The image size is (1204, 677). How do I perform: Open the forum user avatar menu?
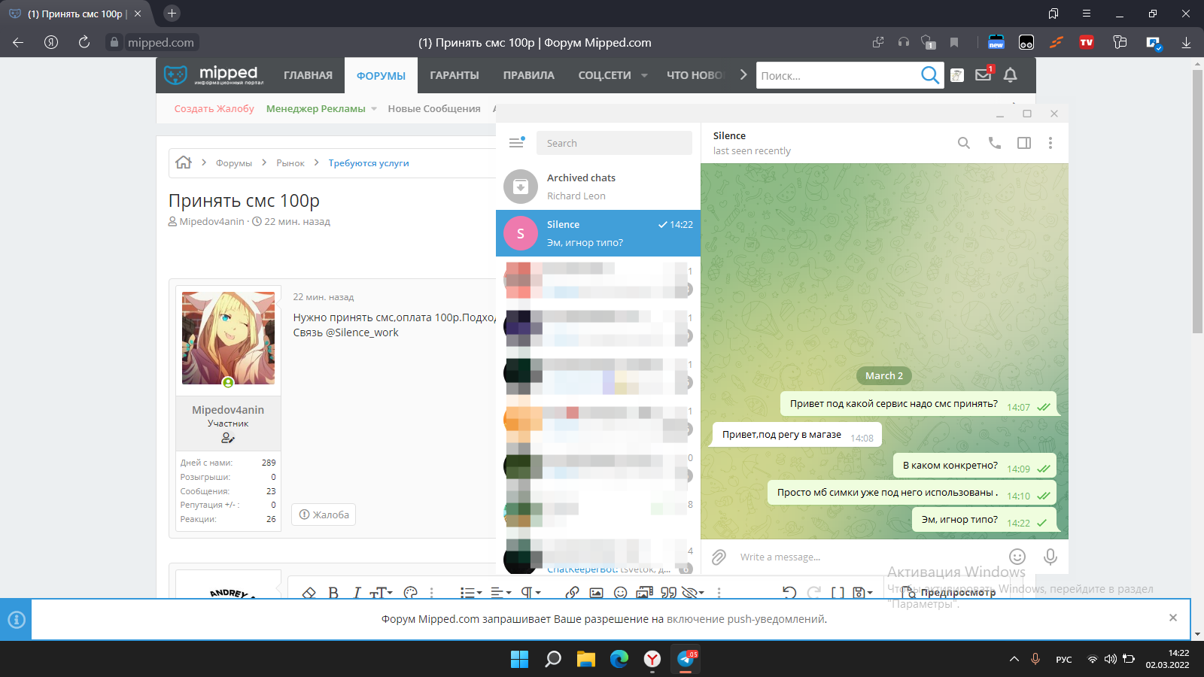957,75
